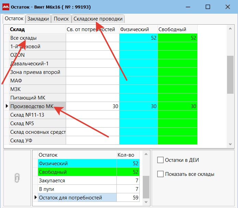Screen dimensions: 238x208
Task: Select the Зона приема второй row
Action: click(x=38, y=72)
